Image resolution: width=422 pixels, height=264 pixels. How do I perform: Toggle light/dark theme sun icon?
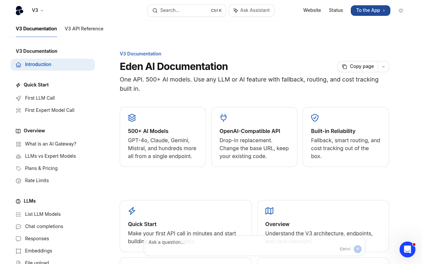pyautogui.click(x=401, y=11)
